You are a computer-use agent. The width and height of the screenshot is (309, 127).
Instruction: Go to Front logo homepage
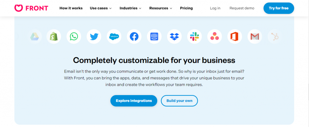pos(31,8)
